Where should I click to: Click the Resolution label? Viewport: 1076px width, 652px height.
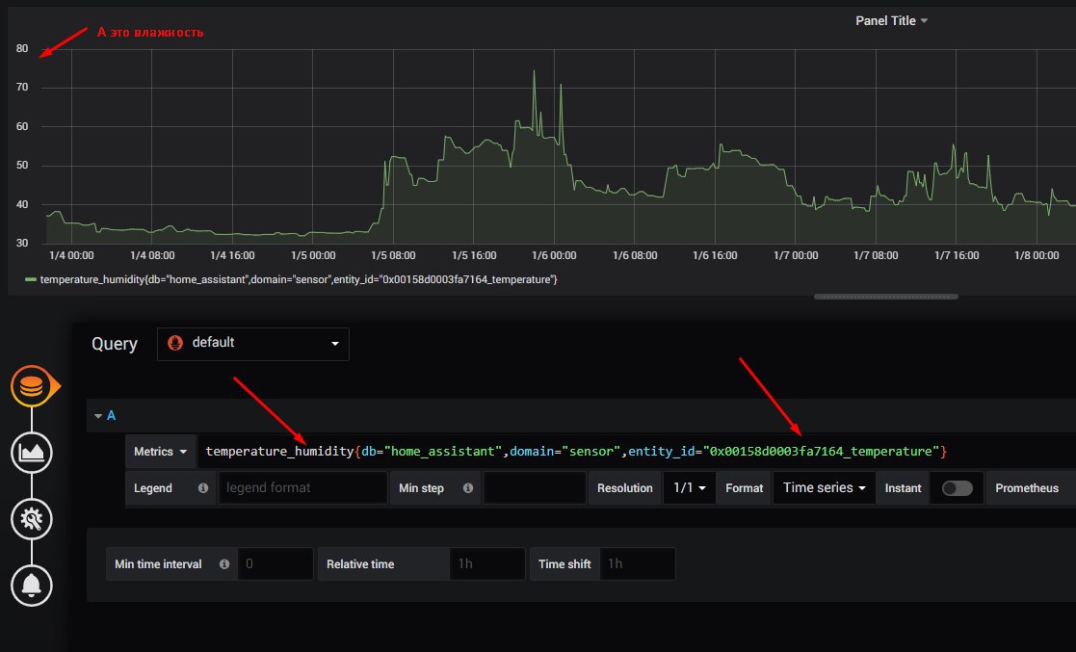624,488
